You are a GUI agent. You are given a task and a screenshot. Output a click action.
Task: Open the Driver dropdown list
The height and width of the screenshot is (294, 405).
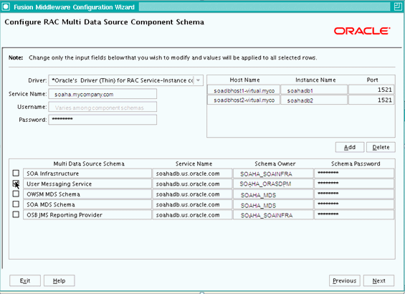(x=198, y=80)
